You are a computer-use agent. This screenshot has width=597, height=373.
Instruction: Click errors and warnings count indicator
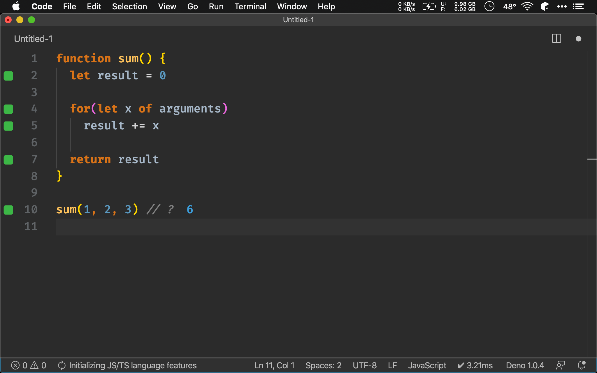(x=29, y=365)
